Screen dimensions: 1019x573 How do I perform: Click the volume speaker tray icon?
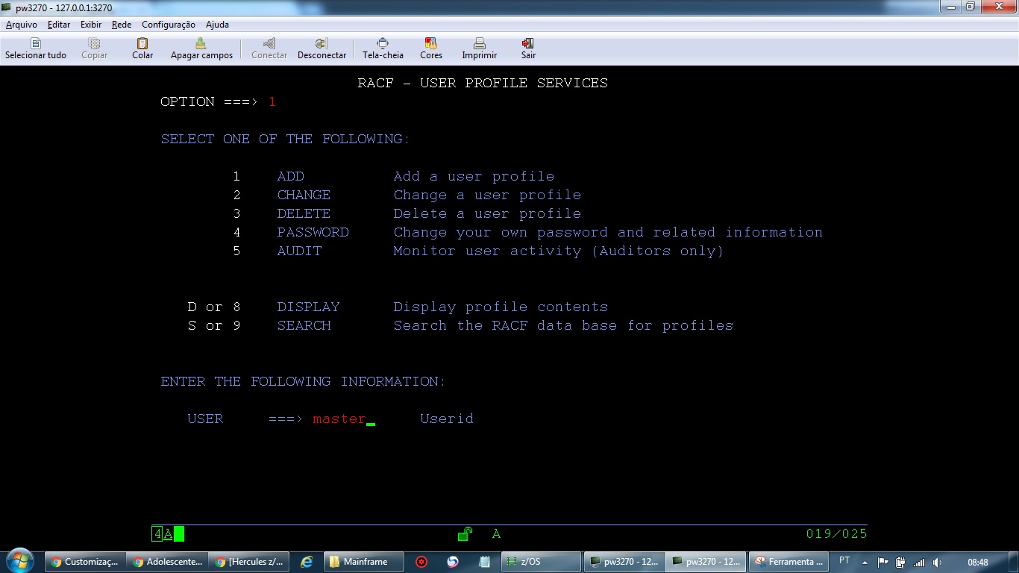pos(937,562)
